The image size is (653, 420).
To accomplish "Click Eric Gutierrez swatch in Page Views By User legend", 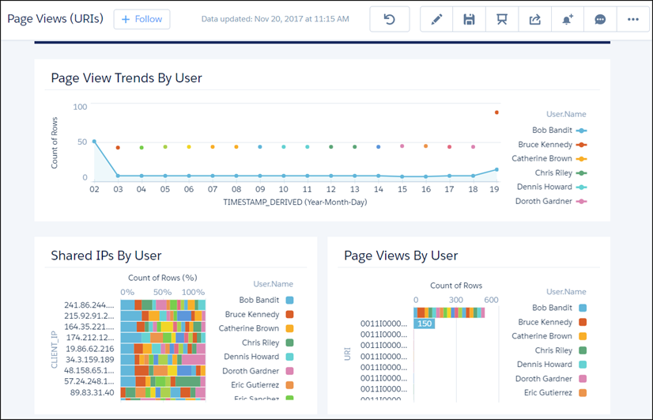I will (583, 393).
